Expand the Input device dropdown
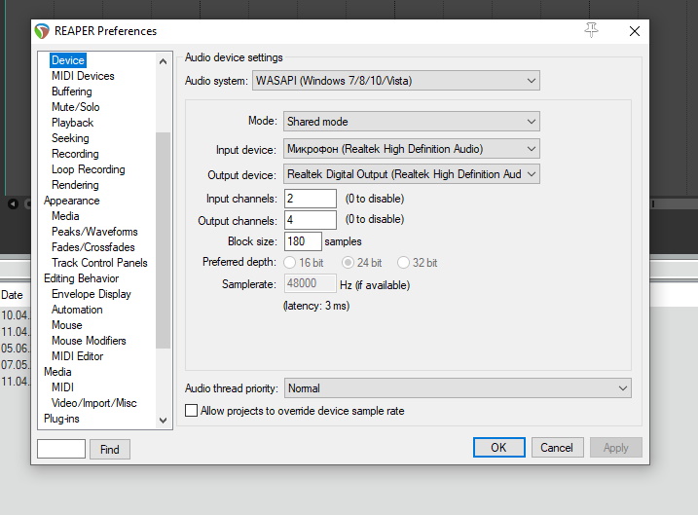 (412, 149)
